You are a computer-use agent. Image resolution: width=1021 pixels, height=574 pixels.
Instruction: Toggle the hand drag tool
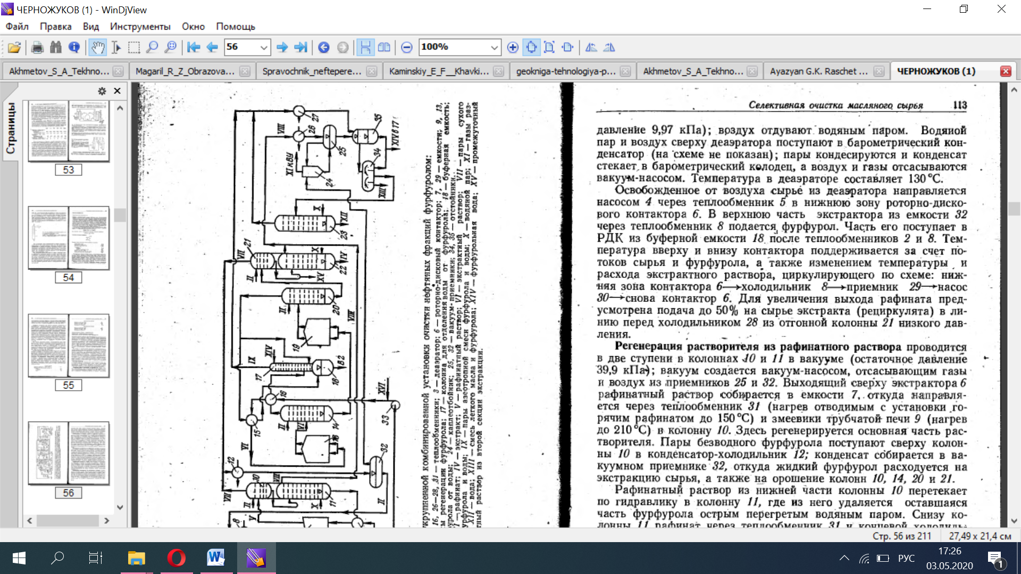coord(97,47)
